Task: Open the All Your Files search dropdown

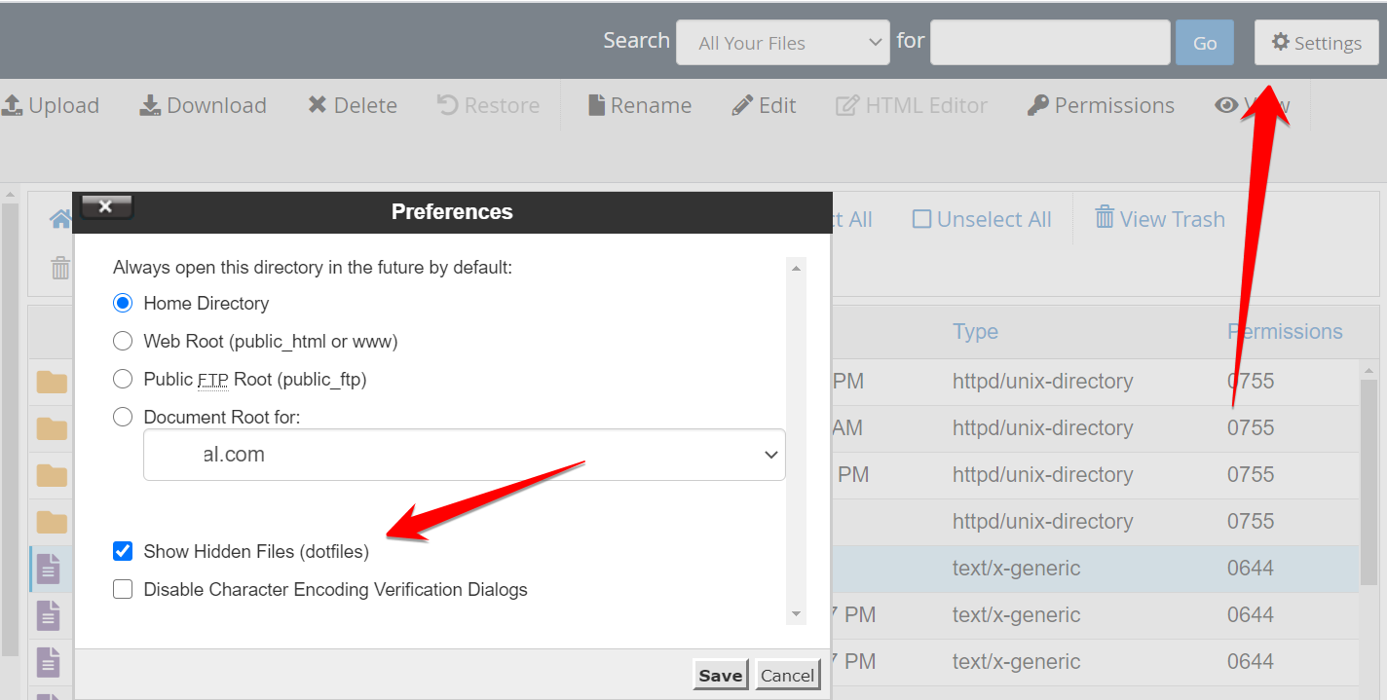Action: coord(782,43)
